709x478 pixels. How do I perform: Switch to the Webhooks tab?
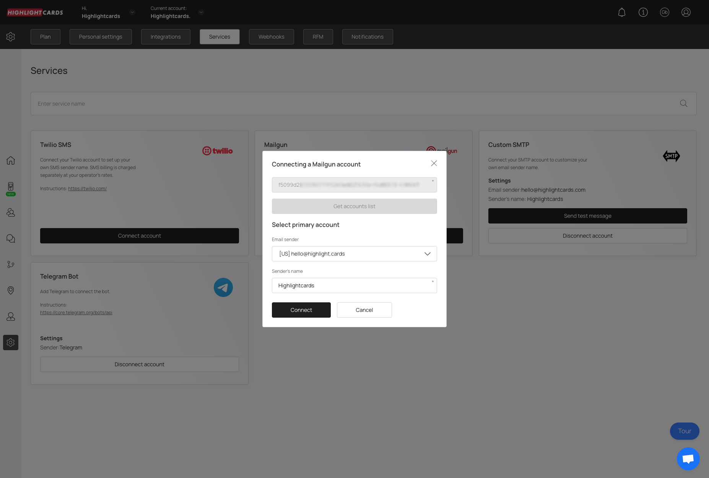(x=271, y=37)
